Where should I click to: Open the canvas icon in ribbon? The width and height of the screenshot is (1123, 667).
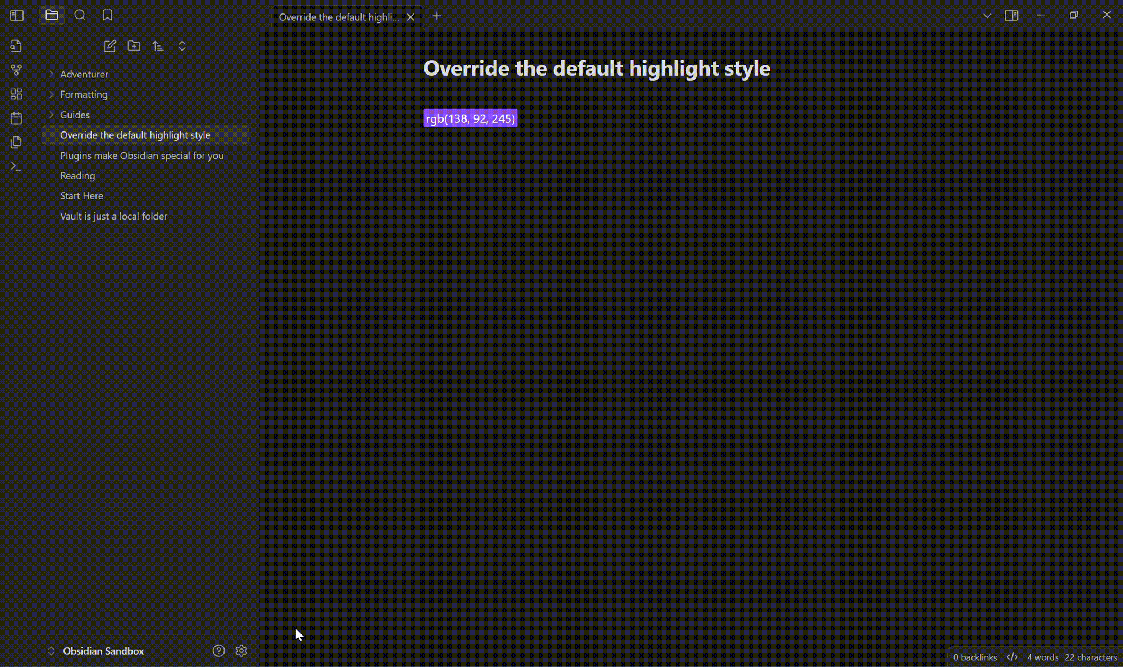(x=16, y=94)
